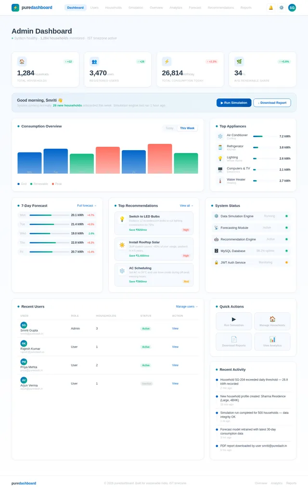Click the Water Heater thermometer icon
The width and height of the screenshot is (308, 491).
[220, 181]
